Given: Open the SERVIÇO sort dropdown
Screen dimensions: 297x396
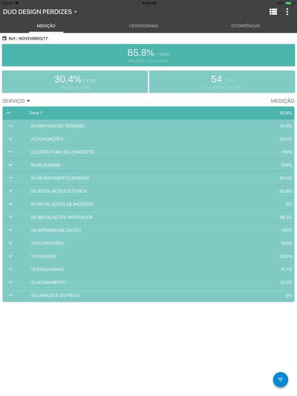Looking at the screenshot, I should [x=16, y=101].
